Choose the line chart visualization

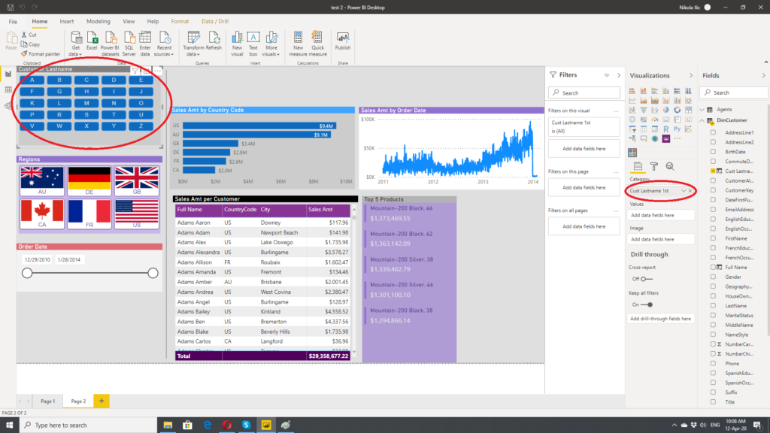[632, 101]
